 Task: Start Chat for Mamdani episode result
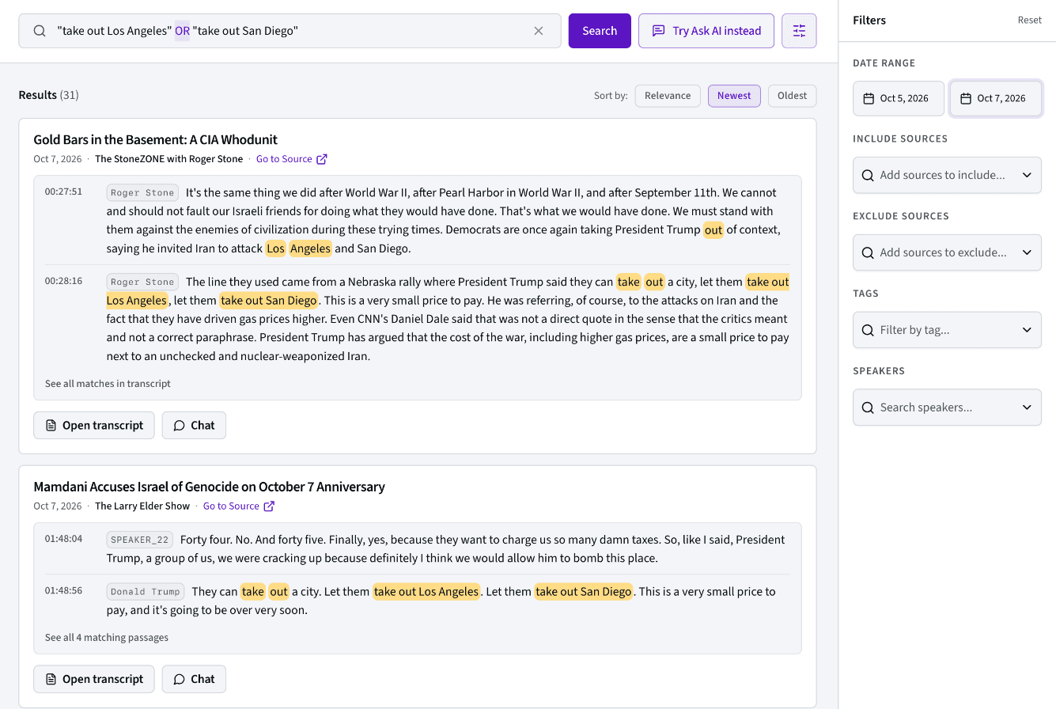coord(194,679)
